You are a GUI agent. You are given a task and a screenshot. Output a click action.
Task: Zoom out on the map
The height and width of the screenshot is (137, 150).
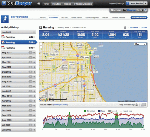pyautogui.click(x=41, y=47)
